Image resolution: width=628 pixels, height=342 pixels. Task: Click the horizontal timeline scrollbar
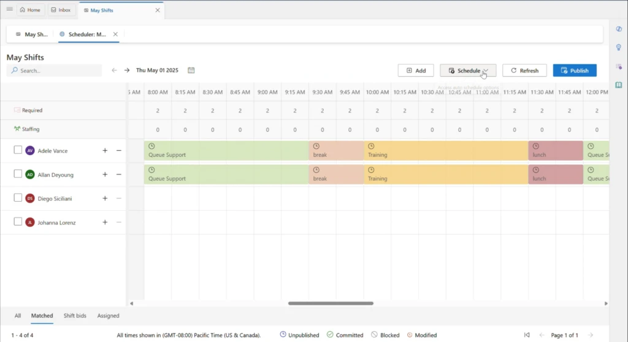331,303
